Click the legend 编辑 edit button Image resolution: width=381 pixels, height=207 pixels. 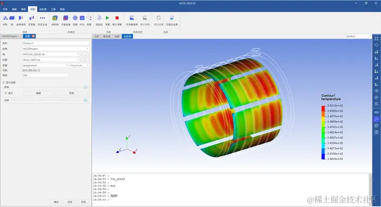[x=39, y=93]
